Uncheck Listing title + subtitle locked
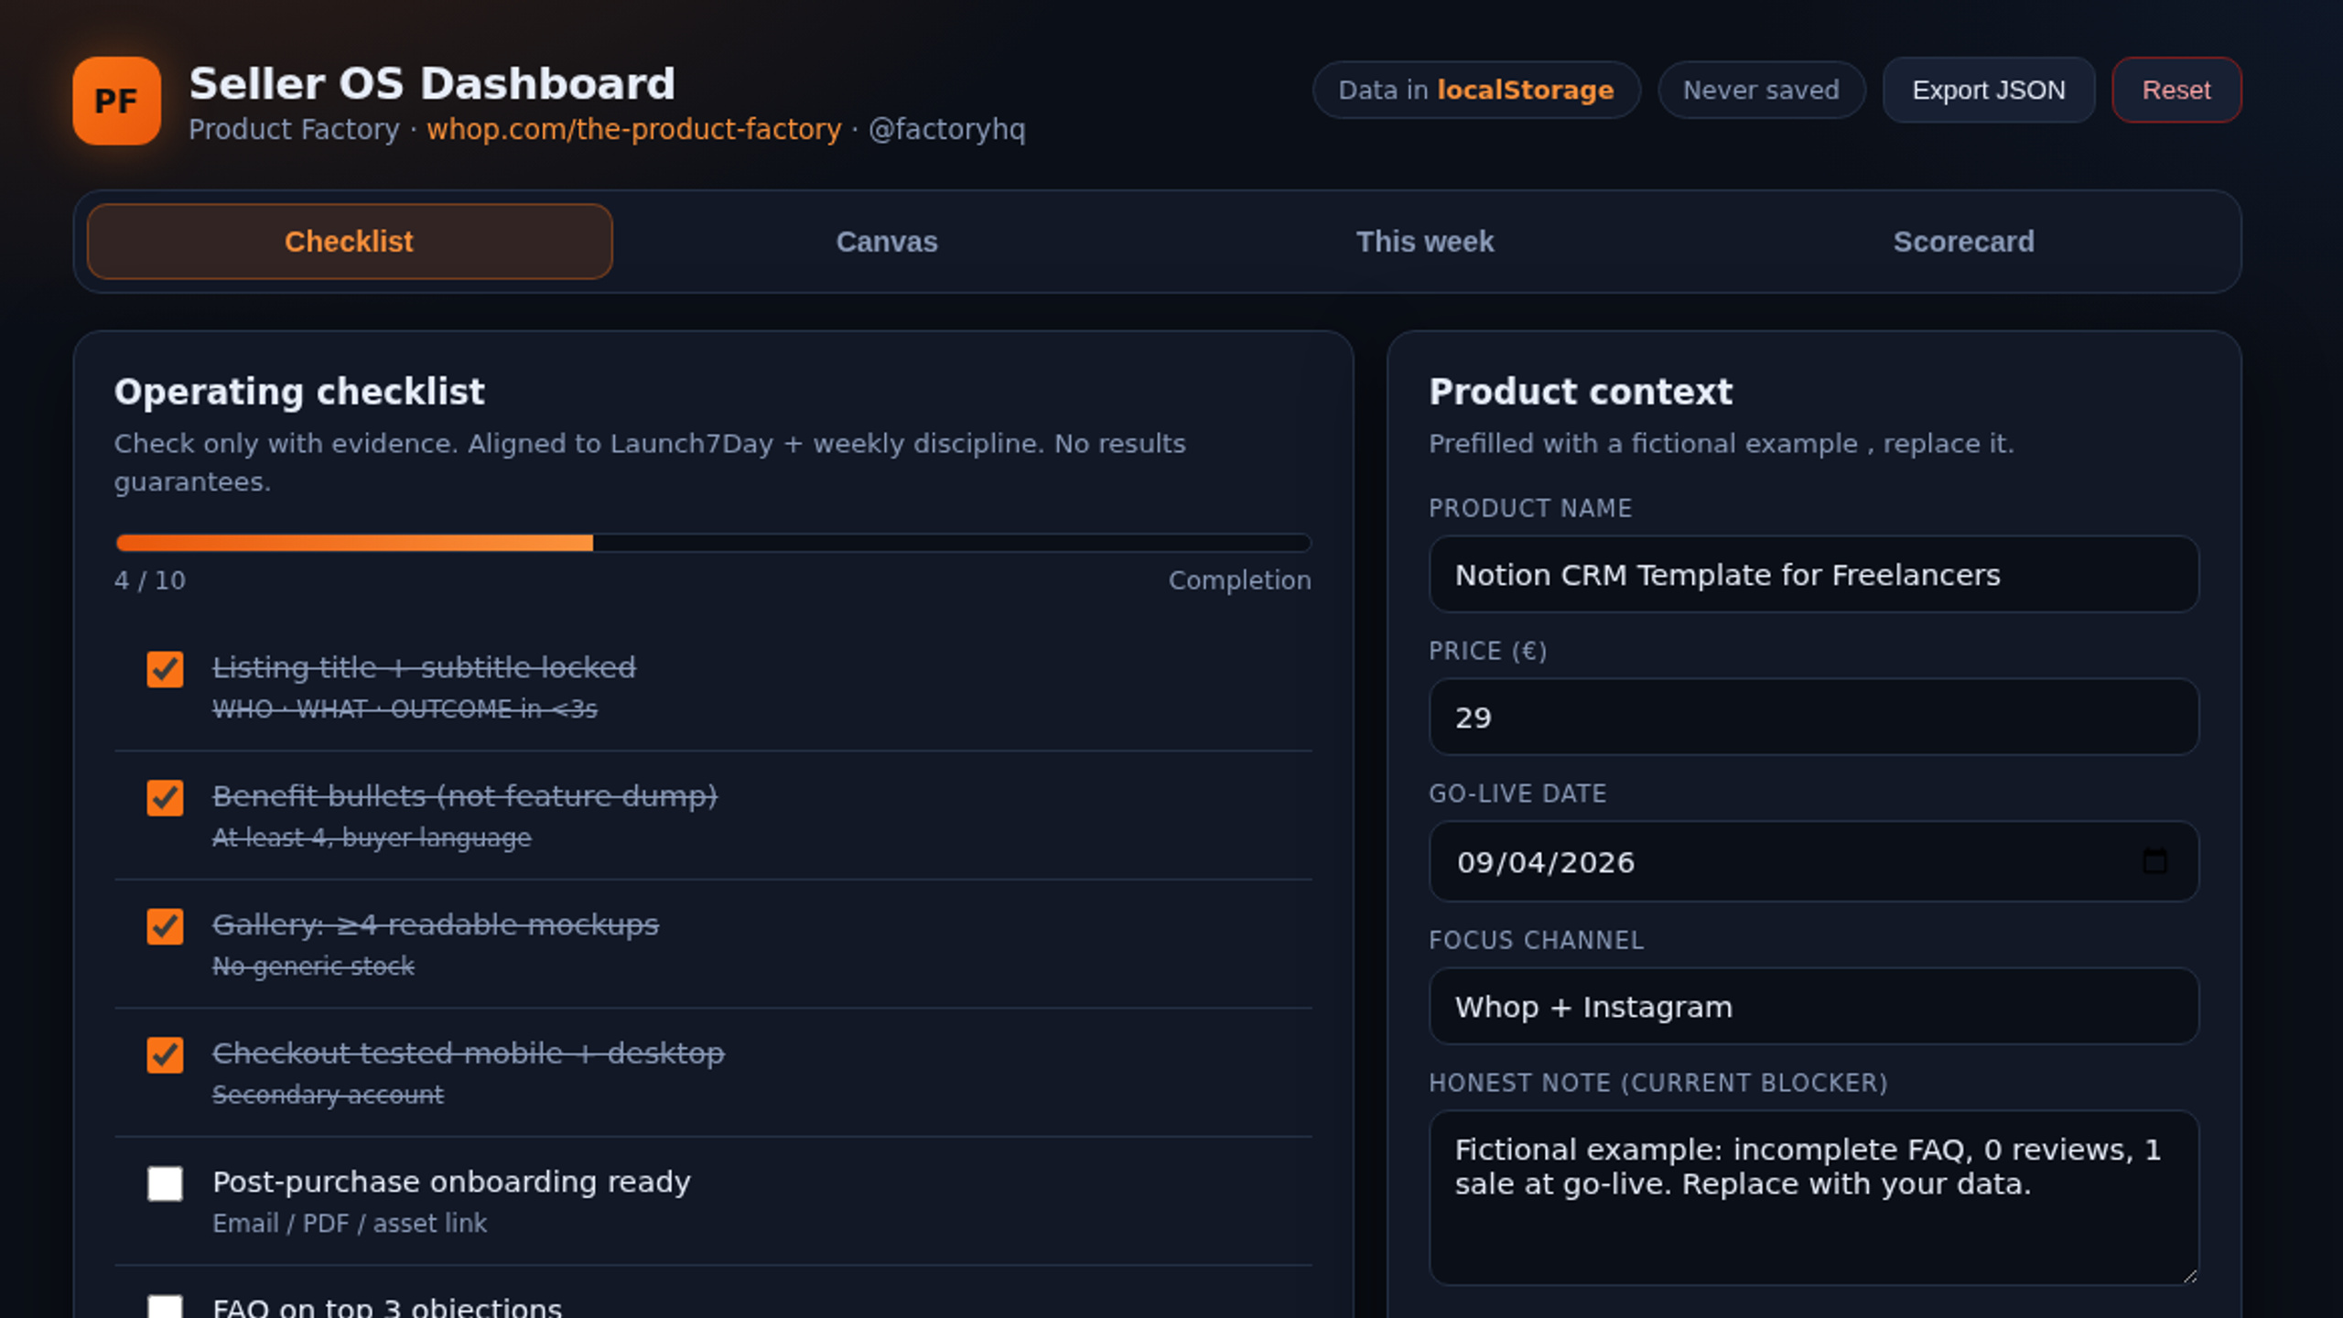 (165, 669)
